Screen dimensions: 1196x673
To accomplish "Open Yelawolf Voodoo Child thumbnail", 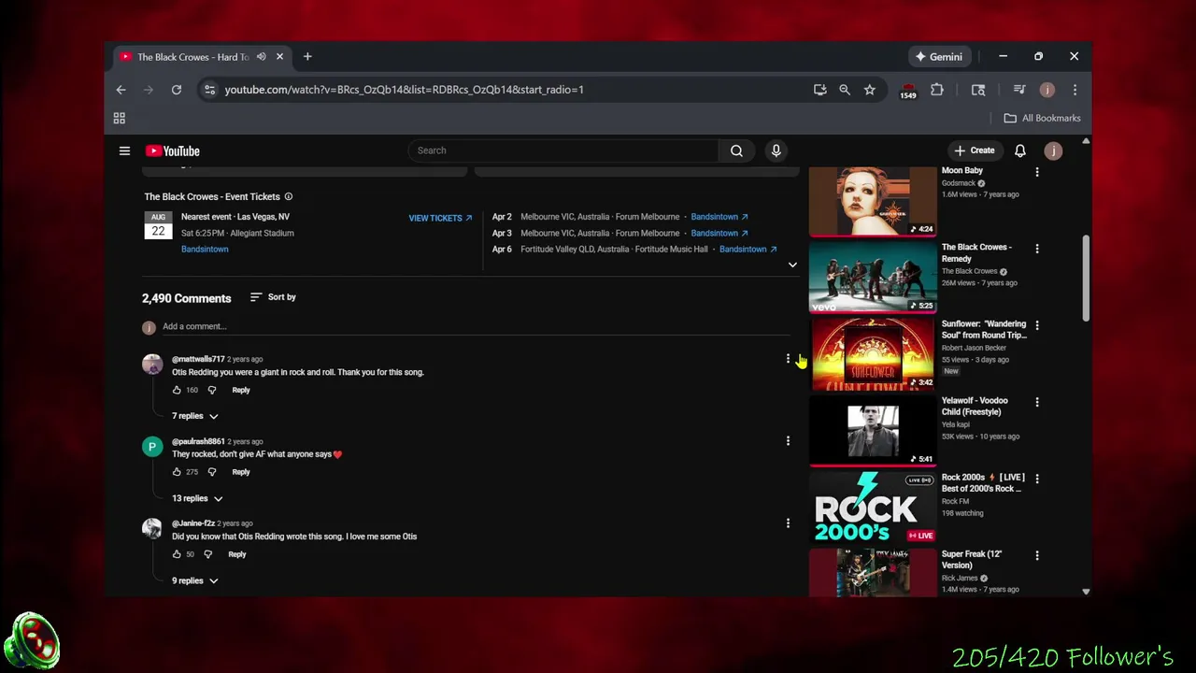I will 873,430.
